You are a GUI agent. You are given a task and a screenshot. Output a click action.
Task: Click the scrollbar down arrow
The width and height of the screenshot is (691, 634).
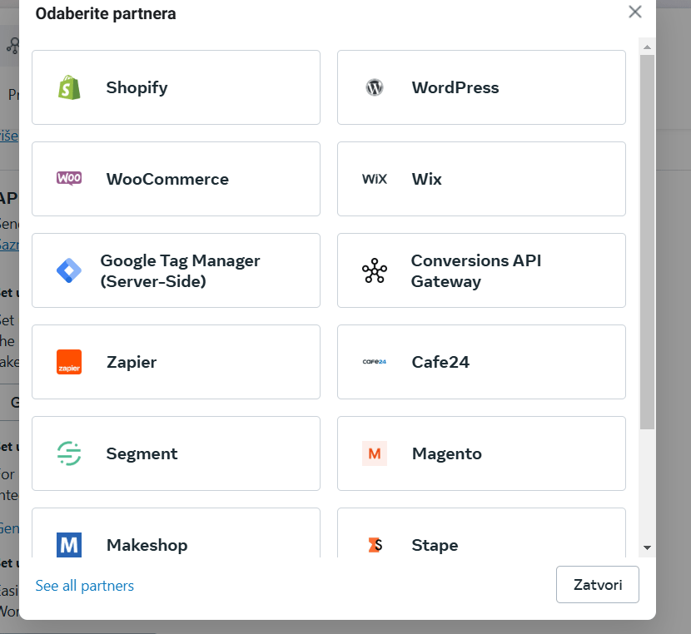point(647,547)
